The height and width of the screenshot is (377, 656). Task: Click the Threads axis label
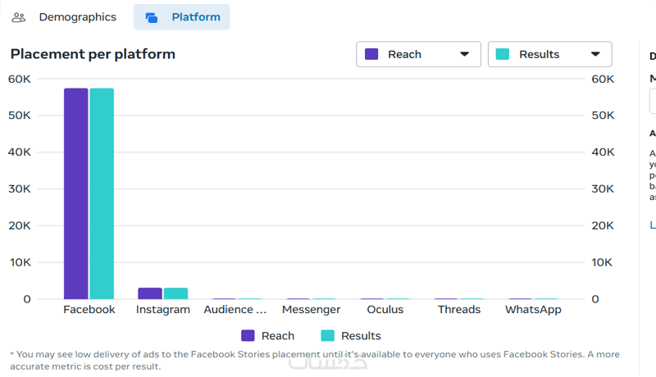point(459,310)
